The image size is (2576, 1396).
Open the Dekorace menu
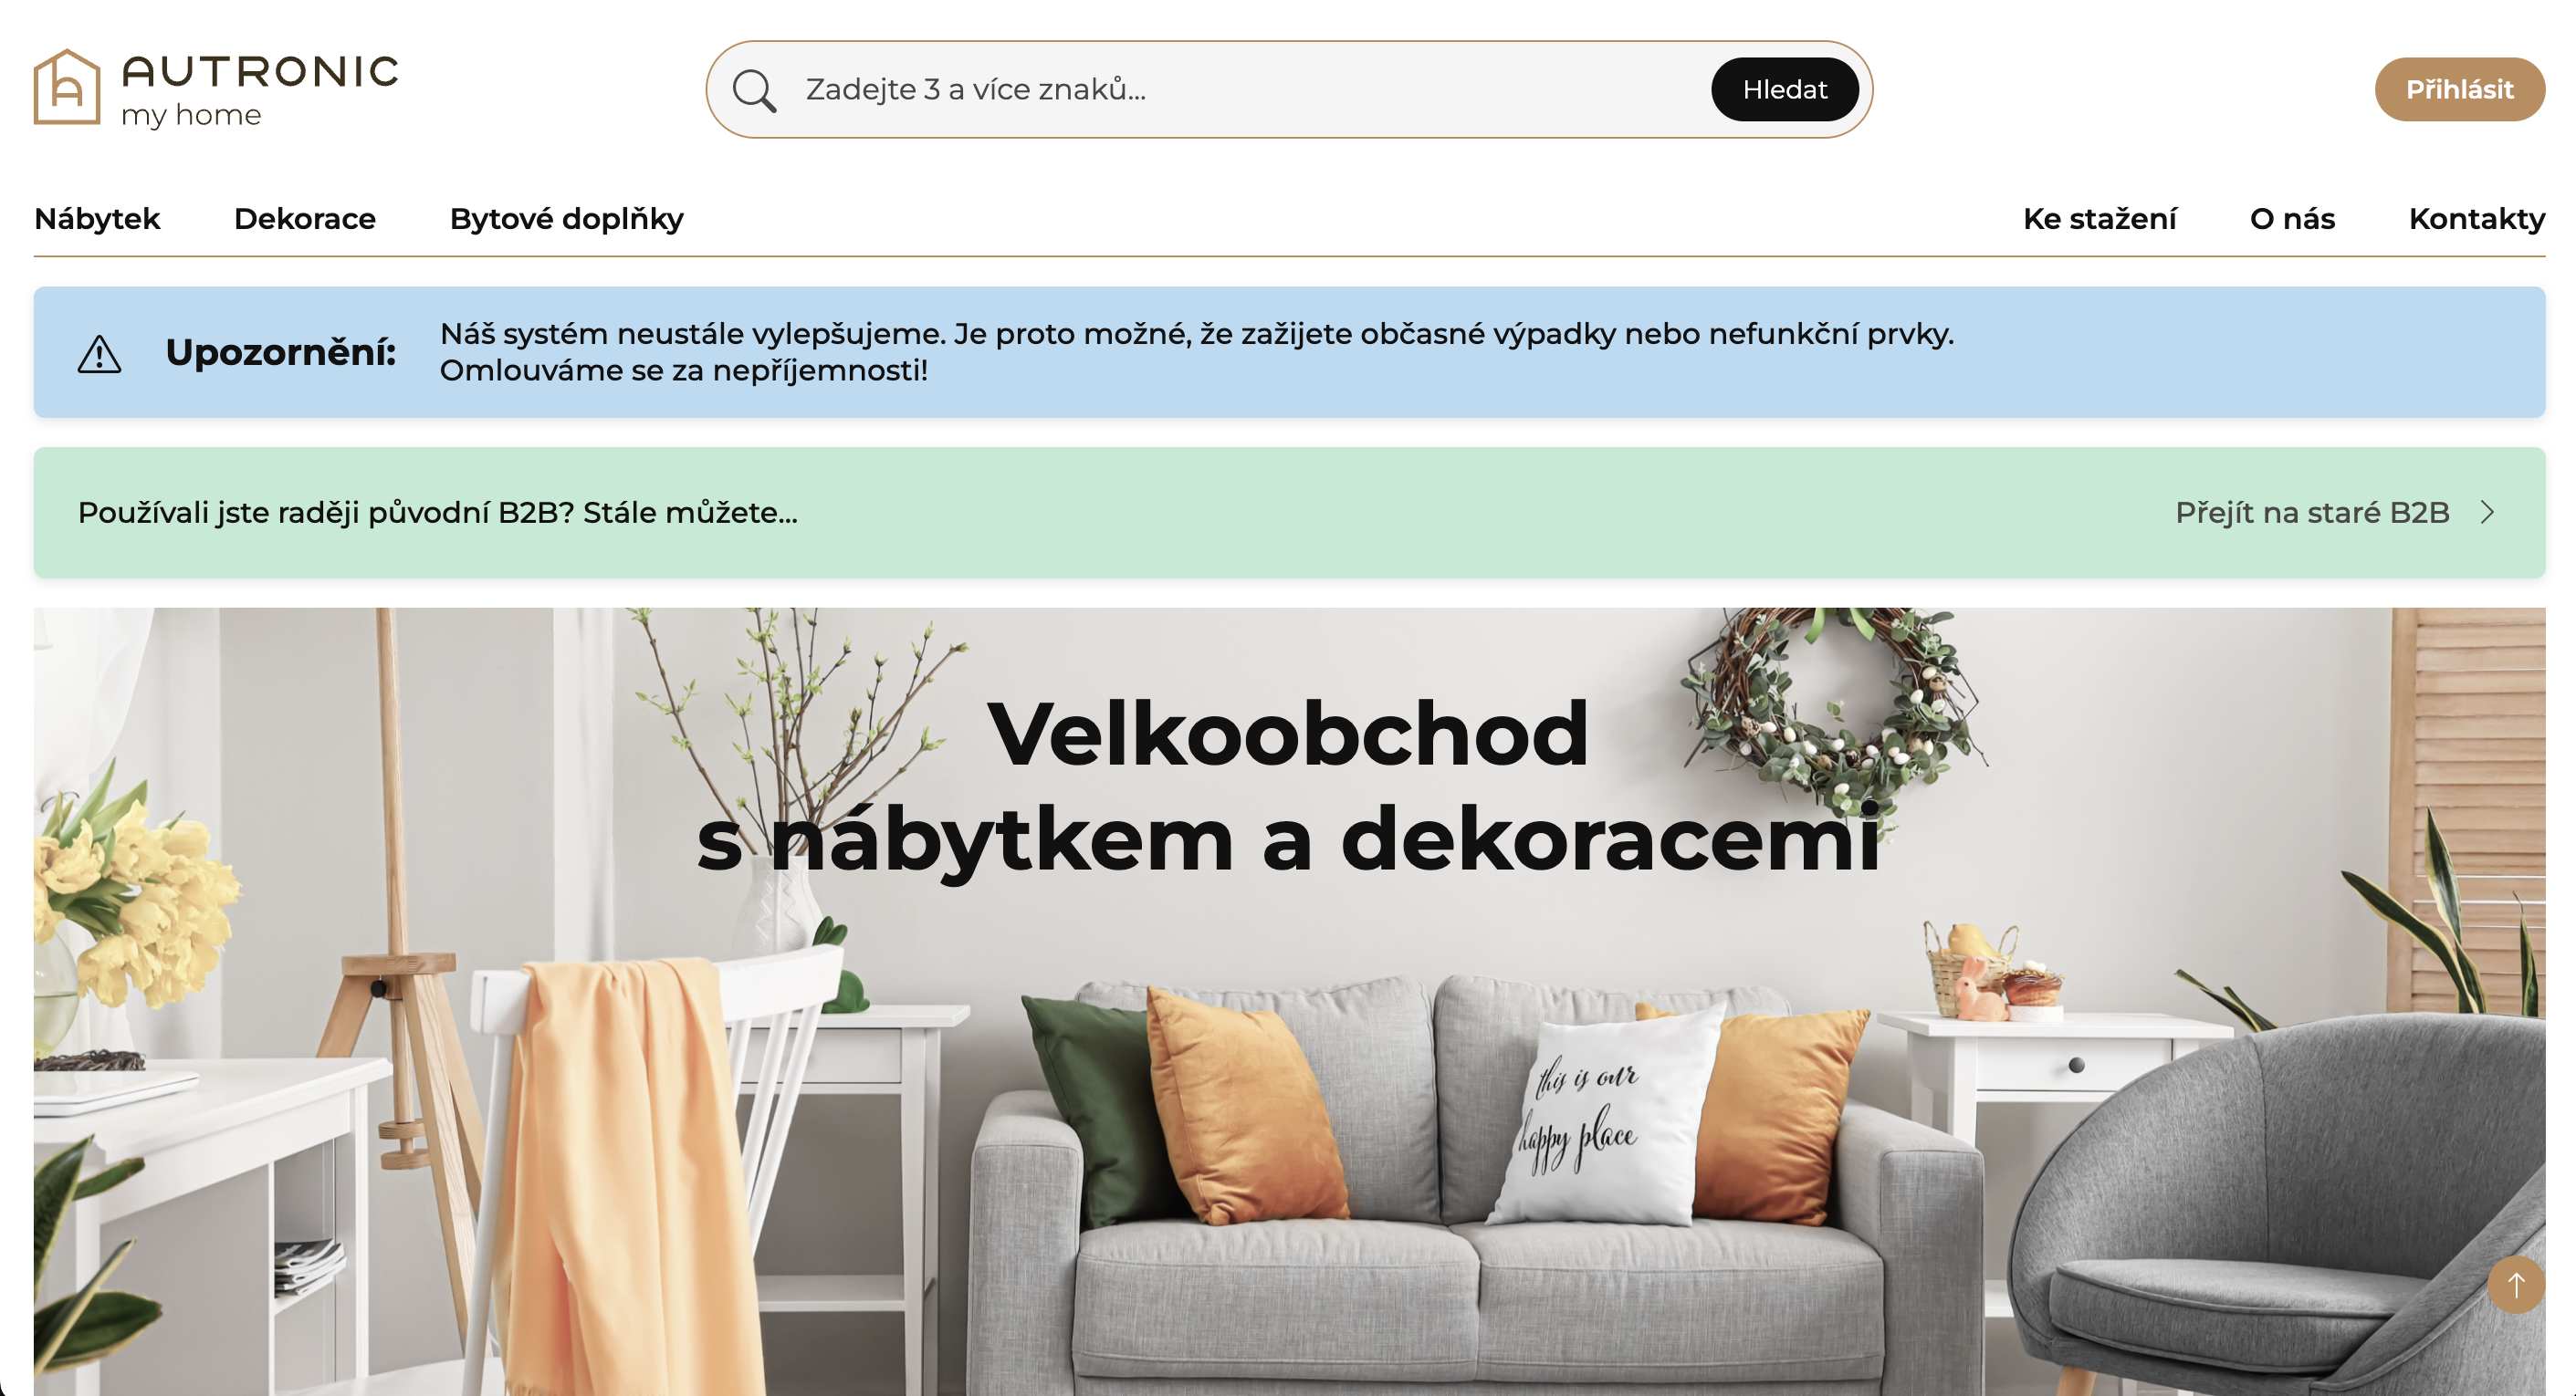[x=305, y=219]
